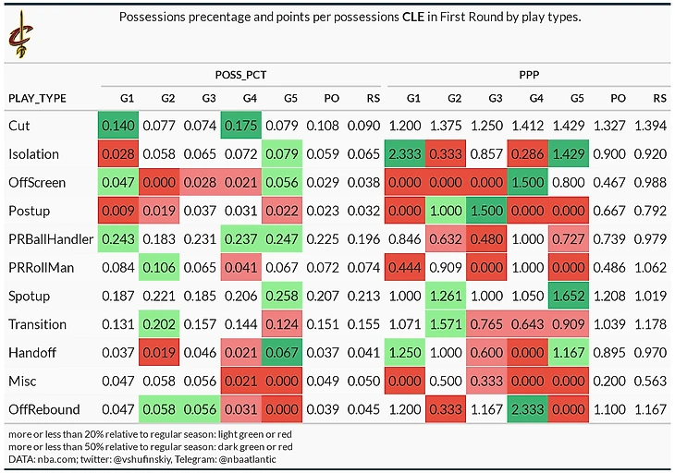This screenshot has height=473, width=675.
Task: Click the Cleveland Cavaliers logo
Action: (x=18, y=32)
